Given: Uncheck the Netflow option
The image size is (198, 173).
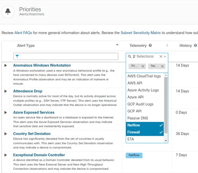Looking at the screenshot, I should (x=145, y=125).
